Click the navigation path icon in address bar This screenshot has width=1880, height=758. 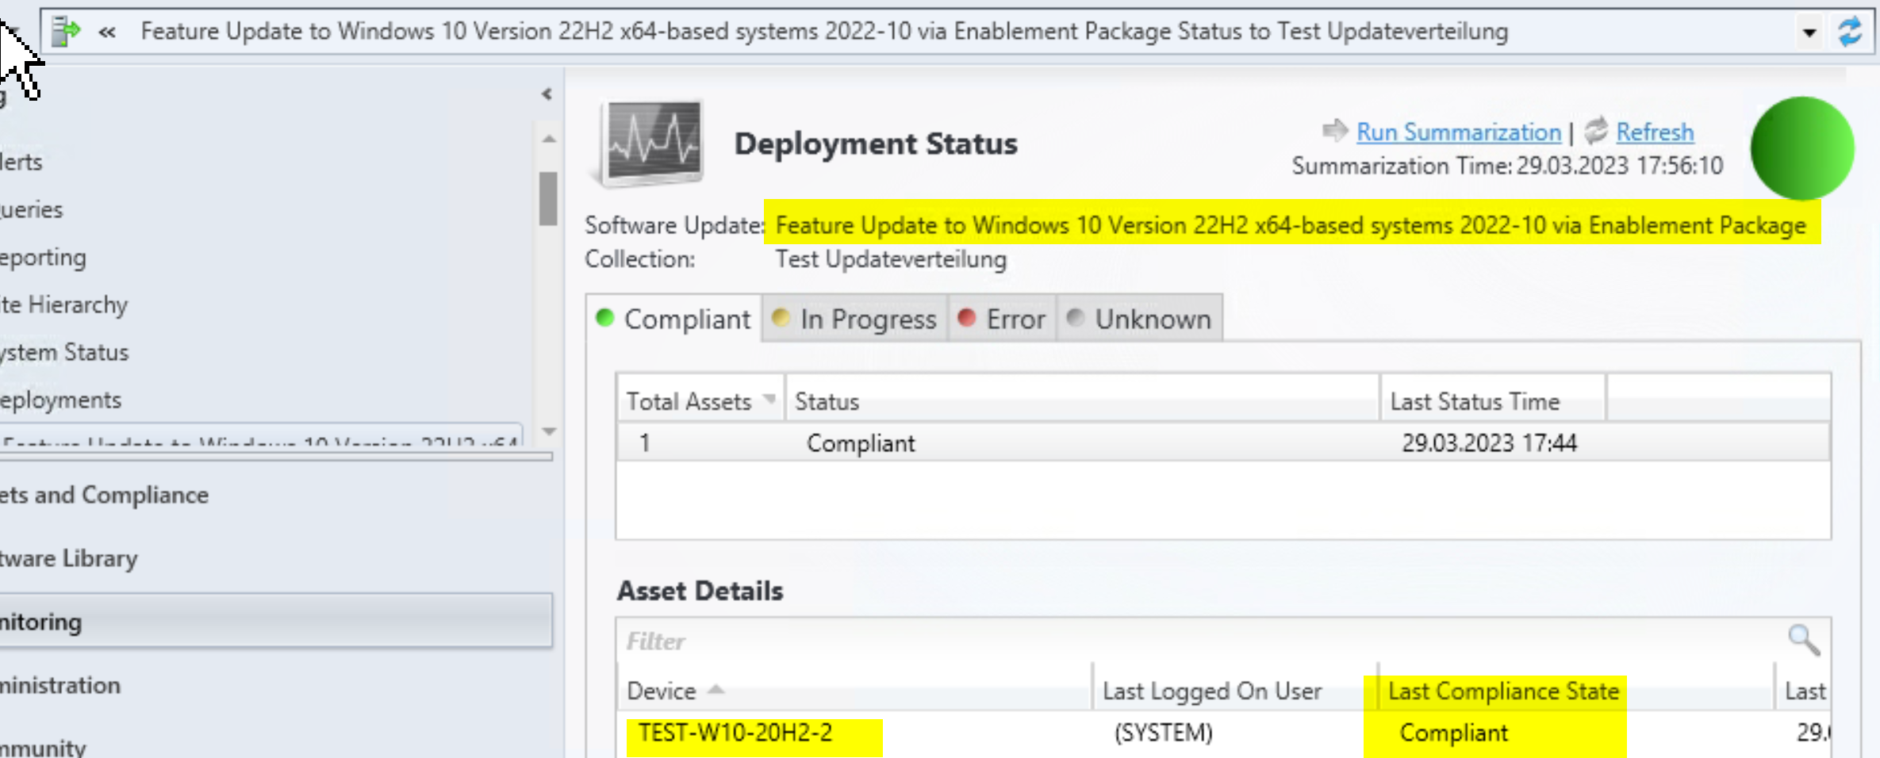66,31
